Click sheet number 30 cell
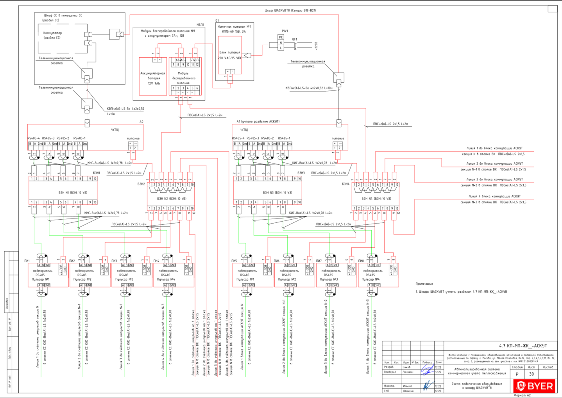Screen dimensions: 562x398 coord(532,374)
